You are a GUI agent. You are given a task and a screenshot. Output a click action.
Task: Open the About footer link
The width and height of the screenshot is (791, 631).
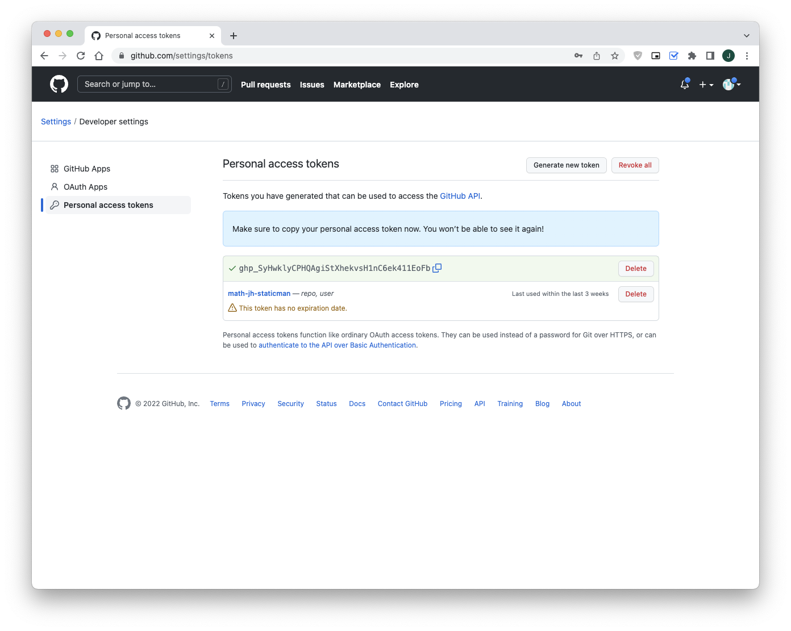point(572,404)
